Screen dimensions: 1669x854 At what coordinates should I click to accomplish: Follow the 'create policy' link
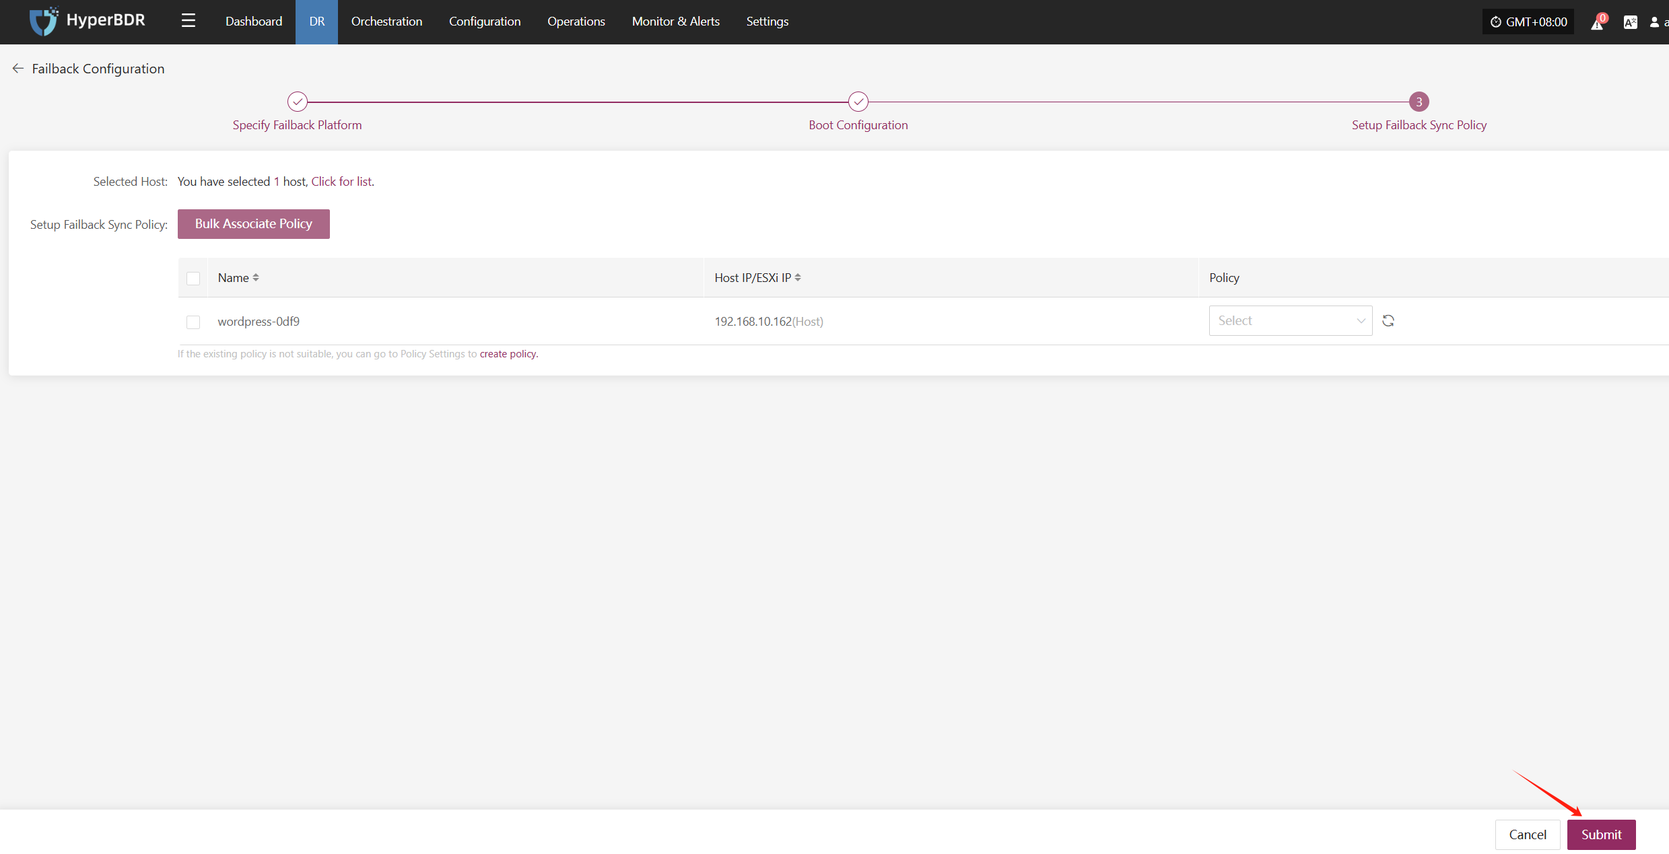point(508,354)
